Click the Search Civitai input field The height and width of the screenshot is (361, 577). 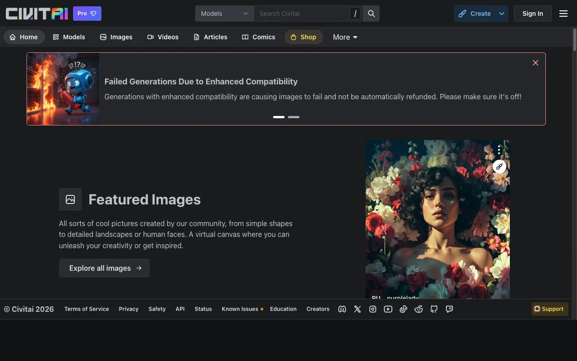[x=302, y=14]
